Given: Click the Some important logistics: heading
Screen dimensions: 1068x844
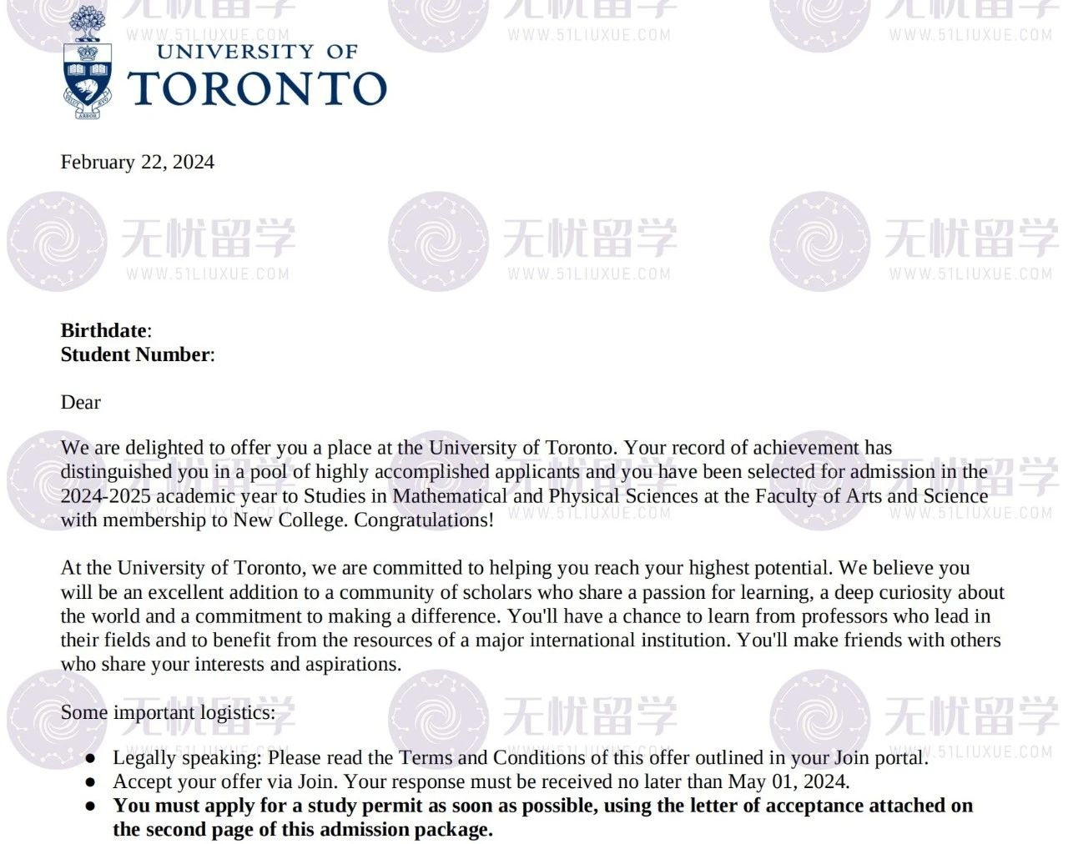Looking at the screenshot, I should point(168,712).
